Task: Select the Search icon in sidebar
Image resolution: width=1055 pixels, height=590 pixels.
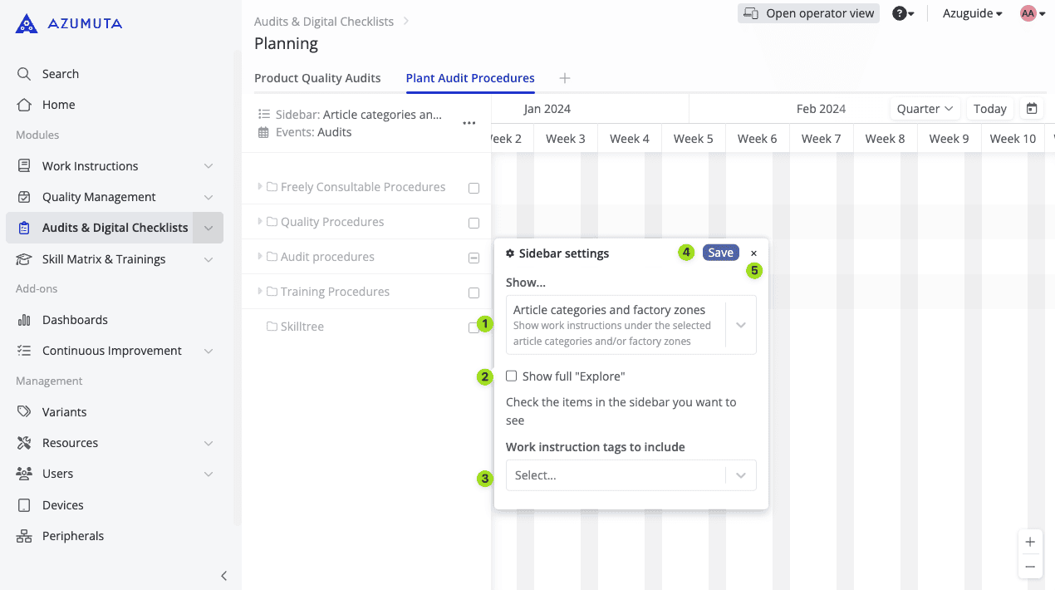Action: 23,73
